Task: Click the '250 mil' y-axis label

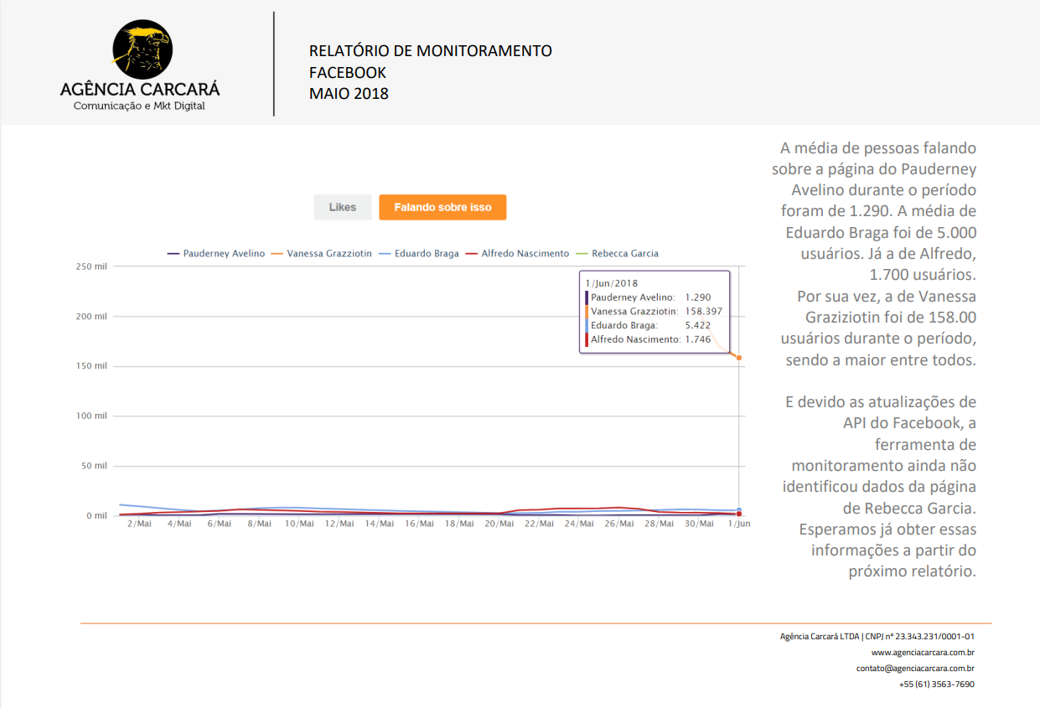Action: pyautogui.click(x=91, y=266)
